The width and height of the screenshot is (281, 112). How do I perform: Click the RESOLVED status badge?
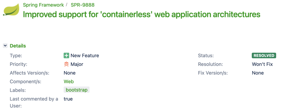click(x=264, y=55)
